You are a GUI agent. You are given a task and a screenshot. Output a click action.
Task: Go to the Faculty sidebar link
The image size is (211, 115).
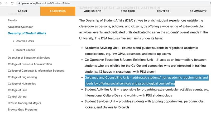12,21
